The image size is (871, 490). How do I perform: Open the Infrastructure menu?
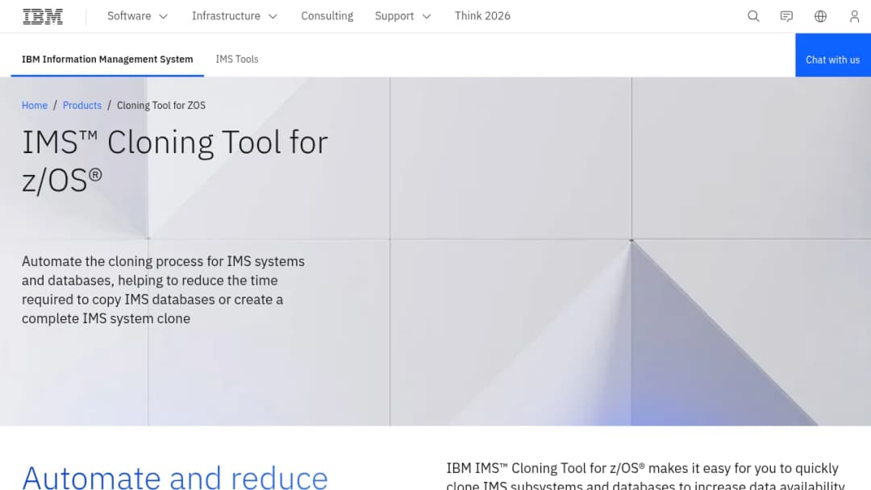(x=235, y=16)
